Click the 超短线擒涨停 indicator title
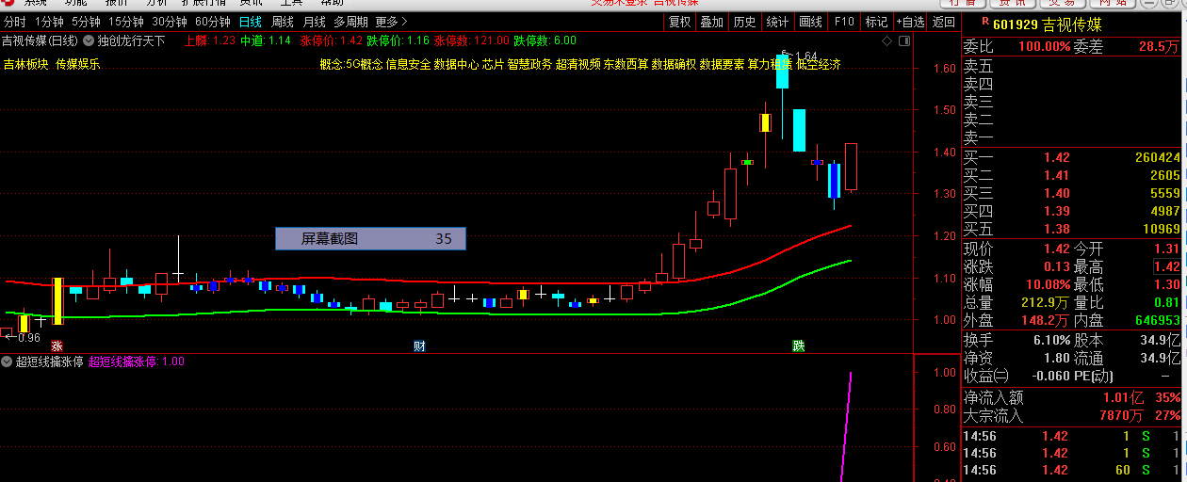This screenshot has width=1187, height=482. pyautogui.click(x=50, y=361)
